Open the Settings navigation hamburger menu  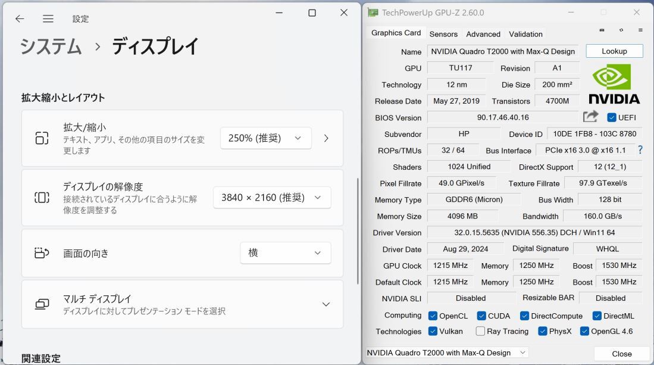click(x=48, y=18)
